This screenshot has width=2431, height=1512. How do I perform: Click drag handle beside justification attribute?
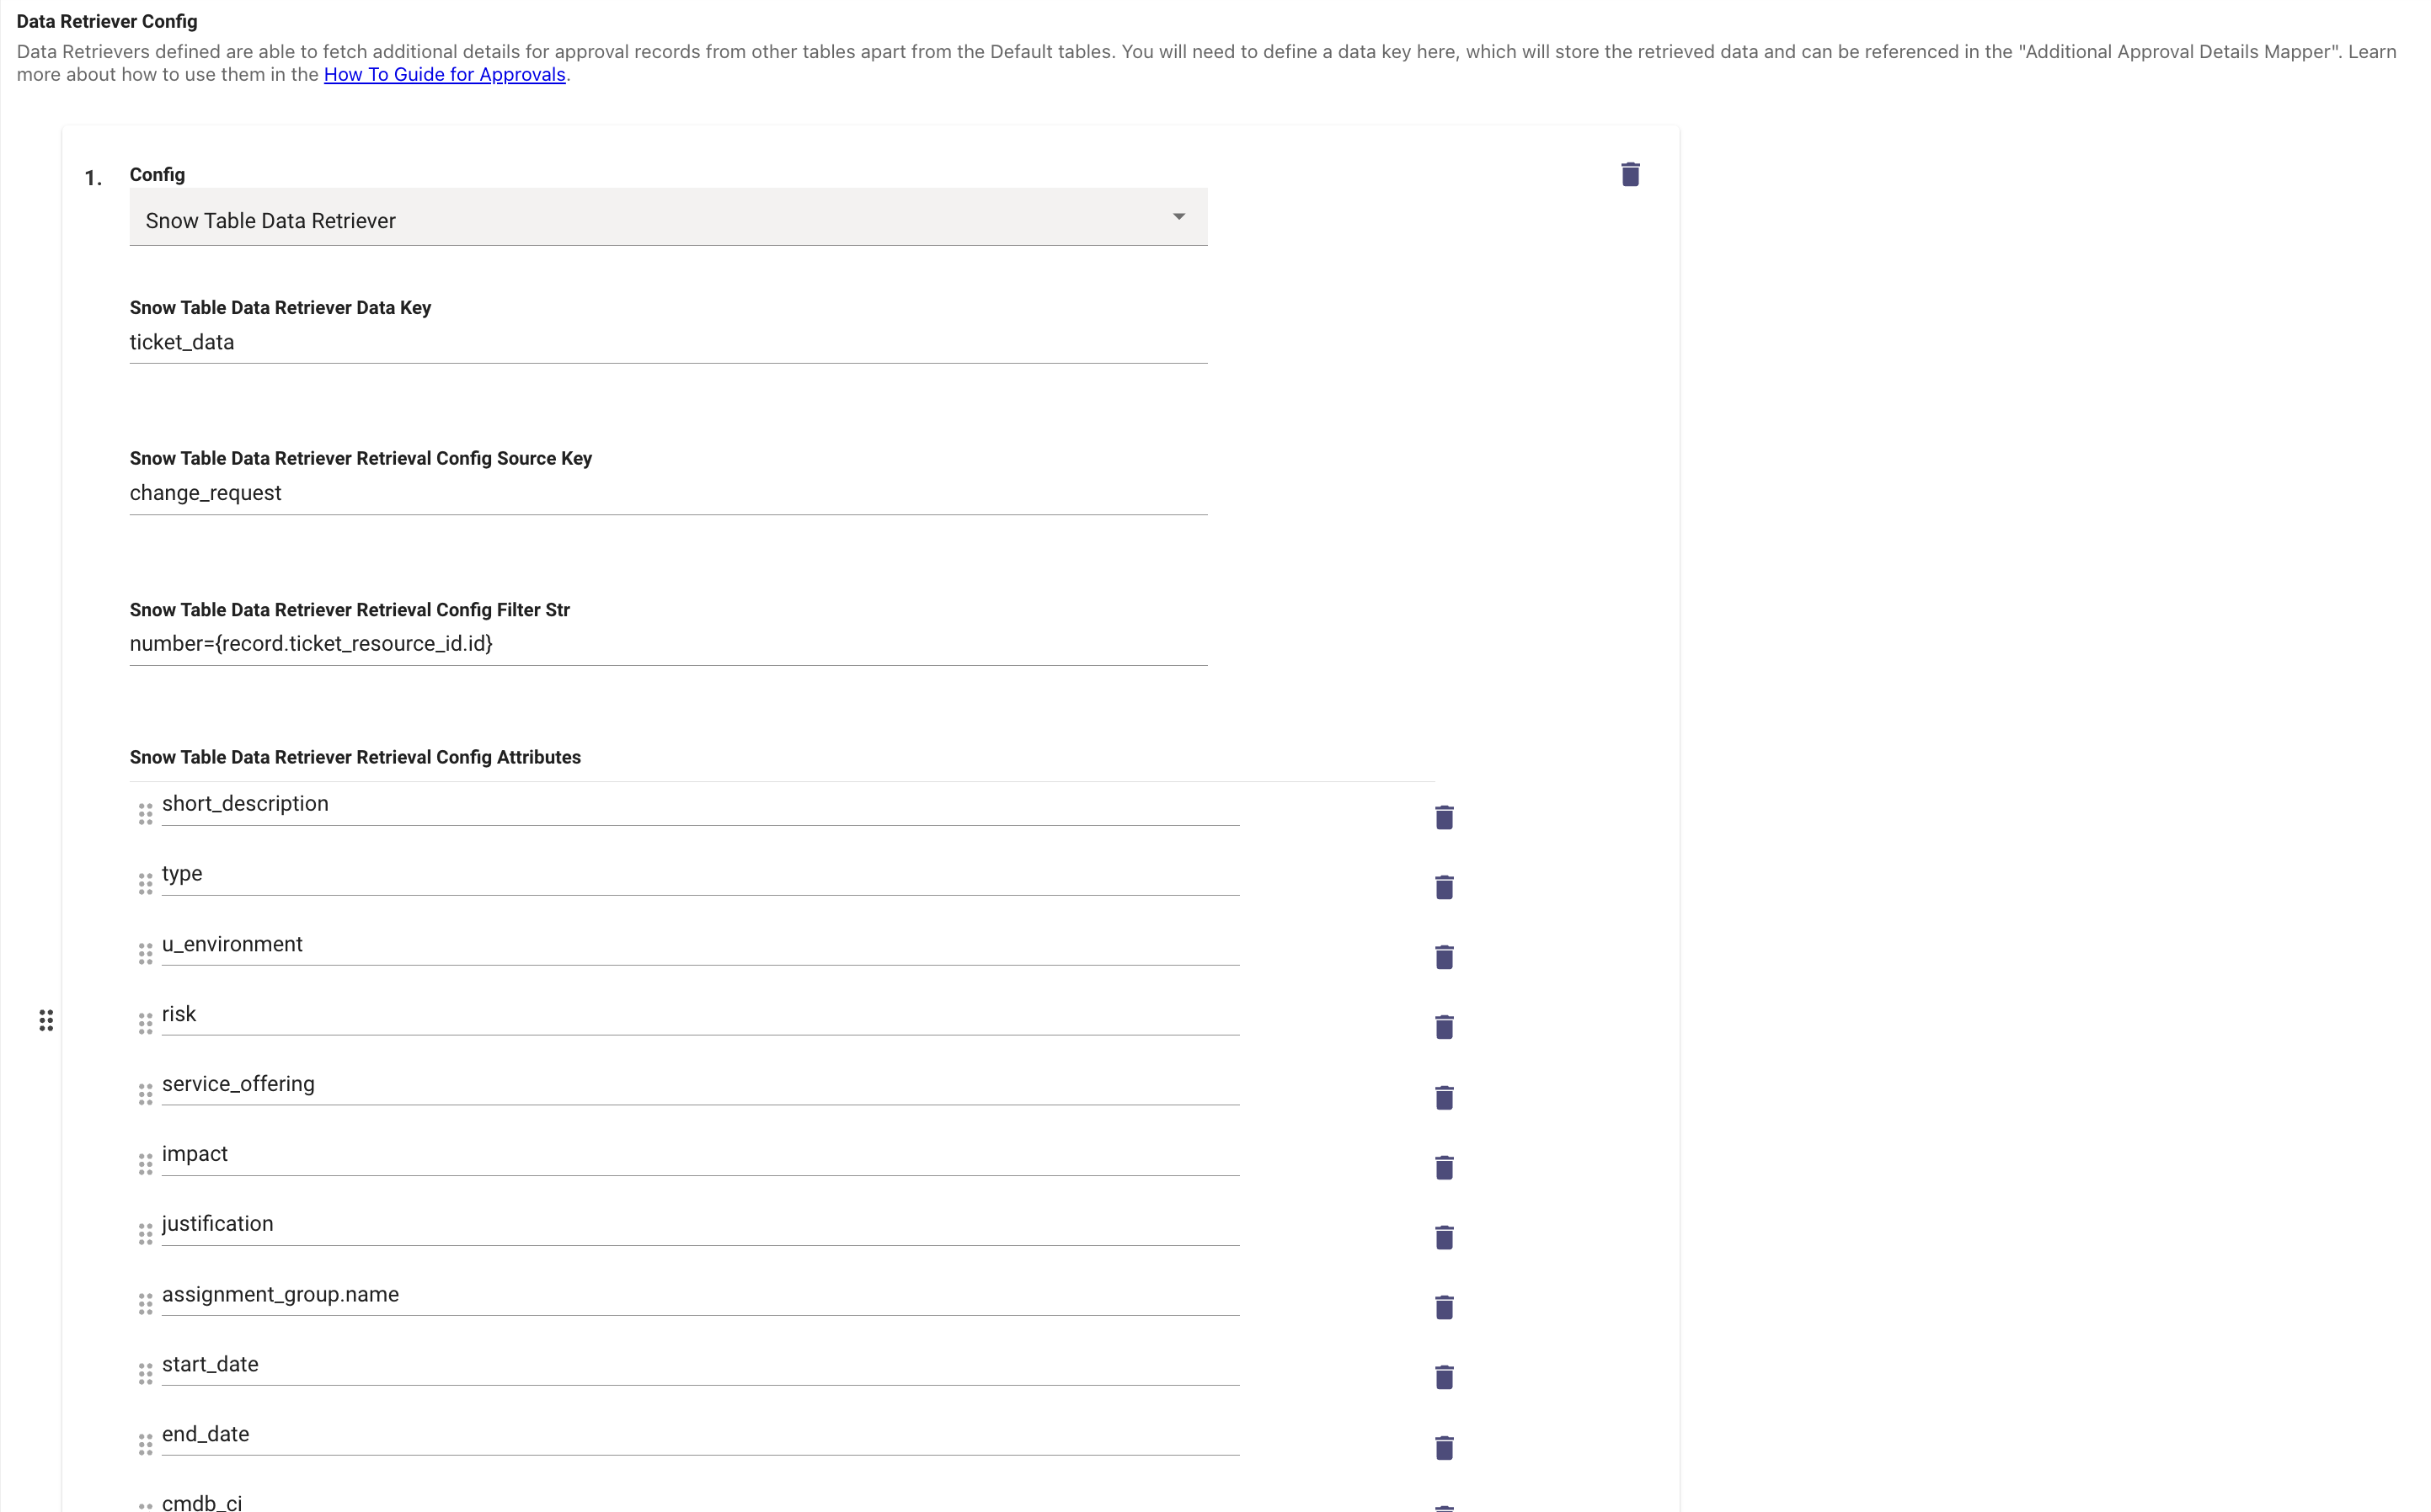pos(145,1234)
